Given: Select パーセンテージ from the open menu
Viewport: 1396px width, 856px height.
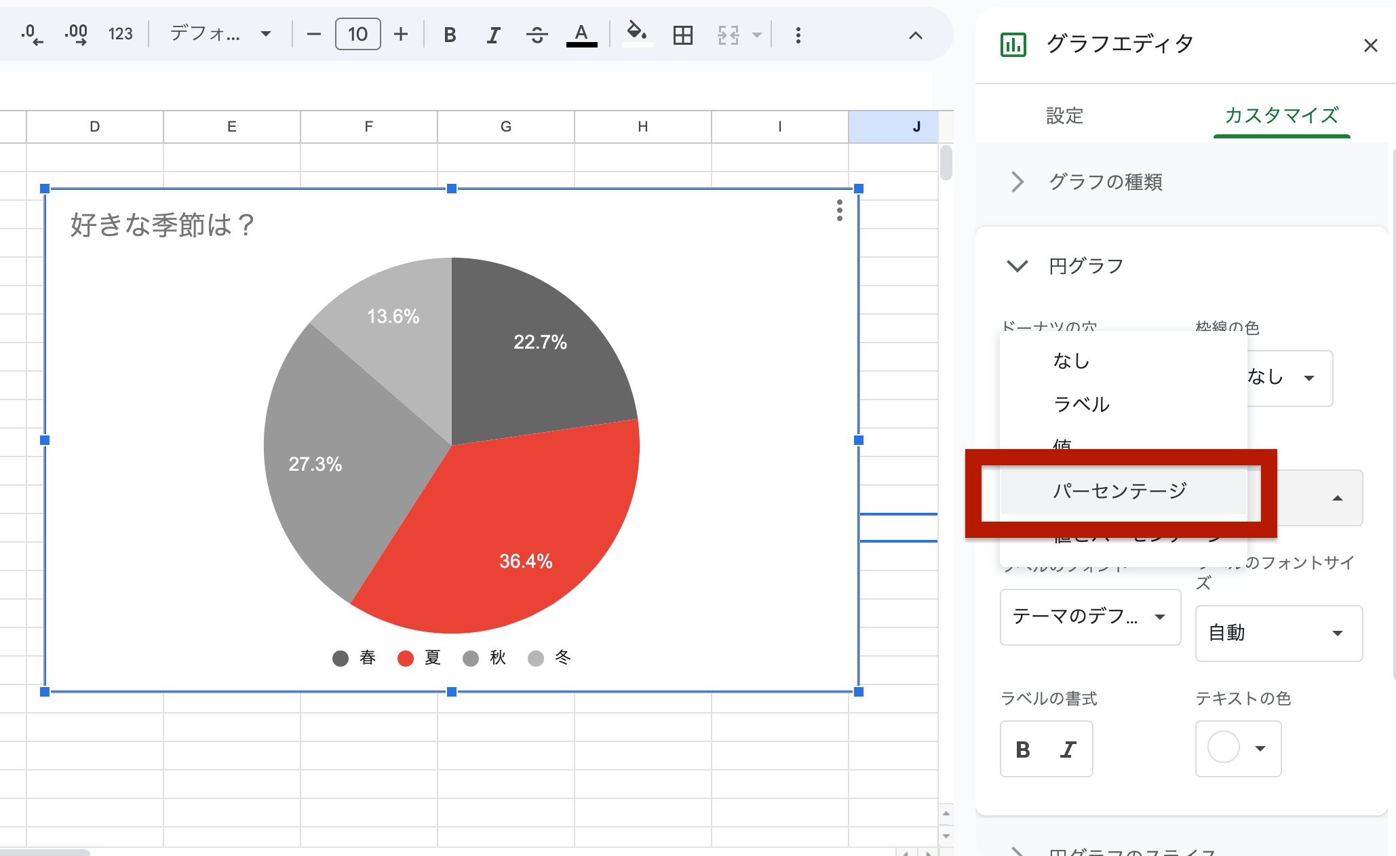Looking at the screenshot, I should click(1120, 490).
